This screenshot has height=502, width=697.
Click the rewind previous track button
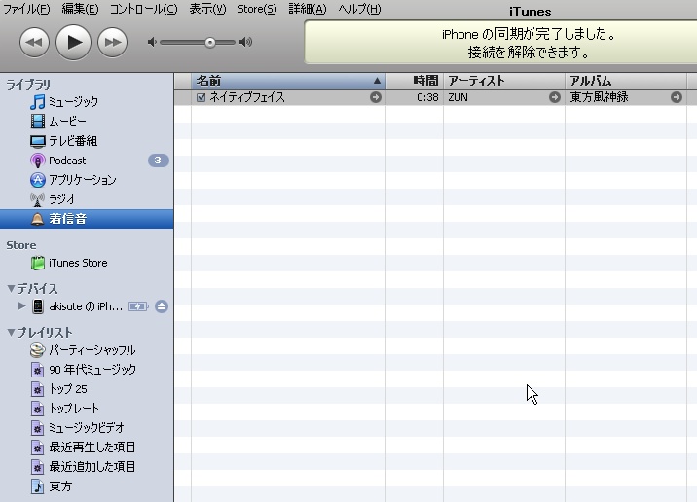click(35, 42)
